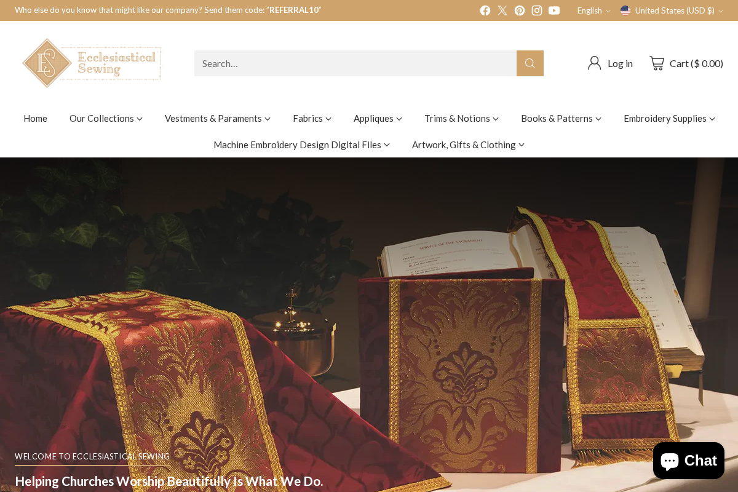This screenshot has width=738, height=492.
Task: Click the US flag country icon
Action: click(626, 10)
